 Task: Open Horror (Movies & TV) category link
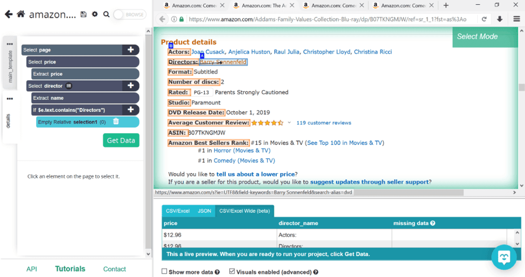coord(242,150)
